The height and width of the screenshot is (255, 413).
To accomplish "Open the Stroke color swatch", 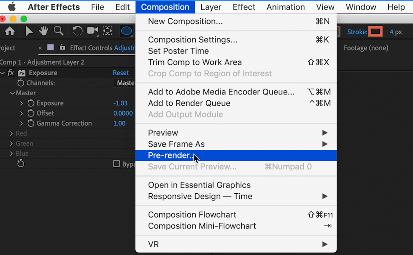I will [376, 31].
